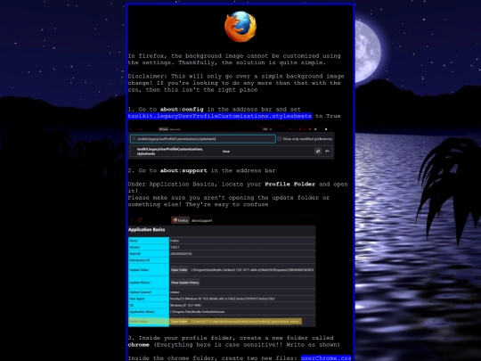This screenshot has height=361, width=481.
Task: Click the User Agent row label
Action: coord(137,299)
